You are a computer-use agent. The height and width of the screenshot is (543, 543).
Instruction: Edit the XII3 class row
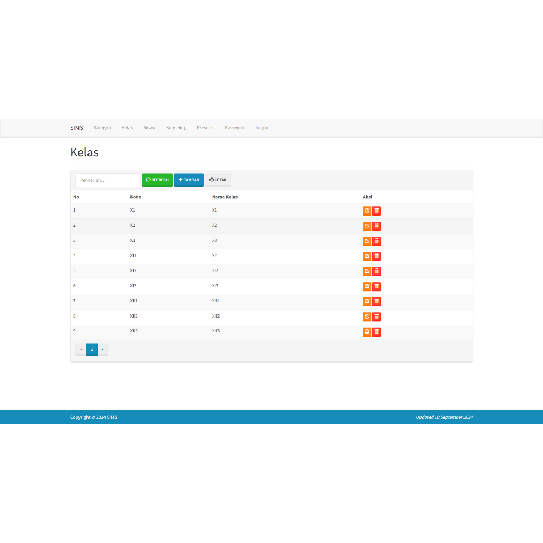point(367,332)
